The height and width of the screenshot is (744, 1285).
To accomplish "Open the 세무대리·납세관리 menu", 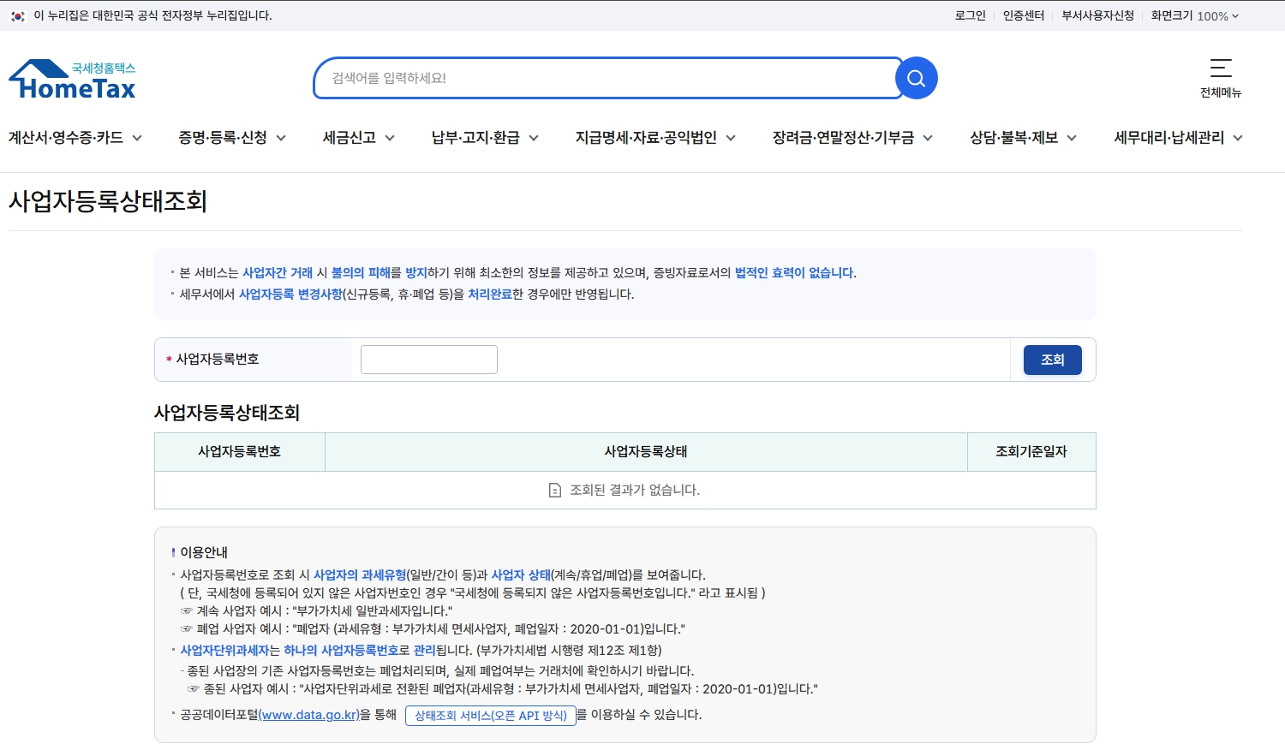I will click(1178, 138).
